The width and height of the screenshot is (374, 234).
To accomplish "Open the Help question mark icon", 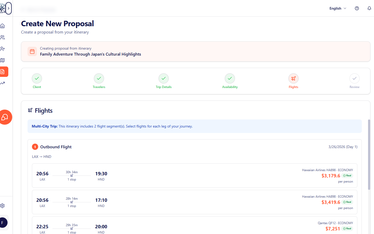I will coord(357,8).
